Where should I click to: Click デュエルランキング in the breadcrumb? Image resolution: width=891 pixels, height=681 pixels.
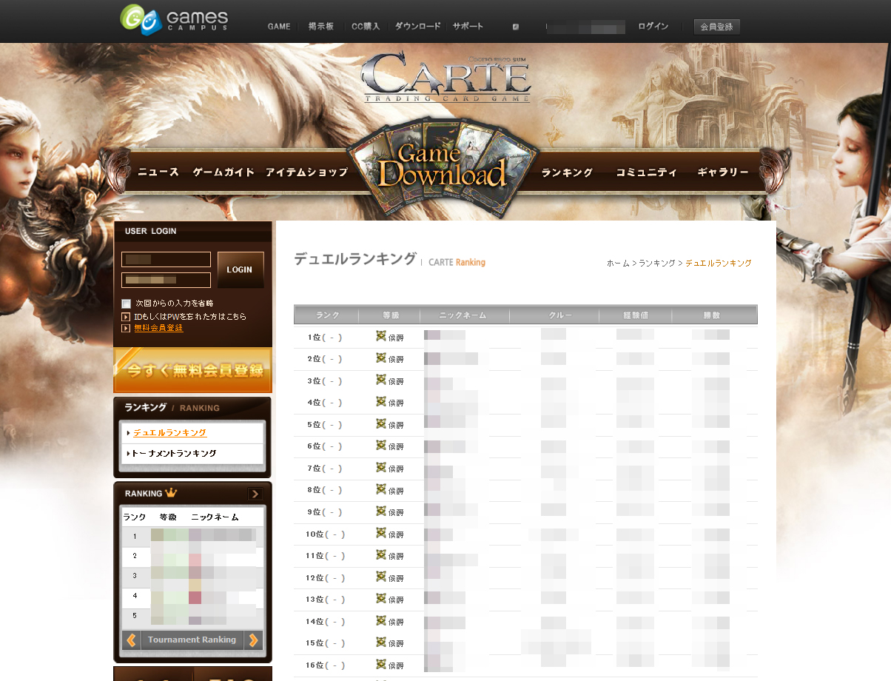click(x=718, y=264)
